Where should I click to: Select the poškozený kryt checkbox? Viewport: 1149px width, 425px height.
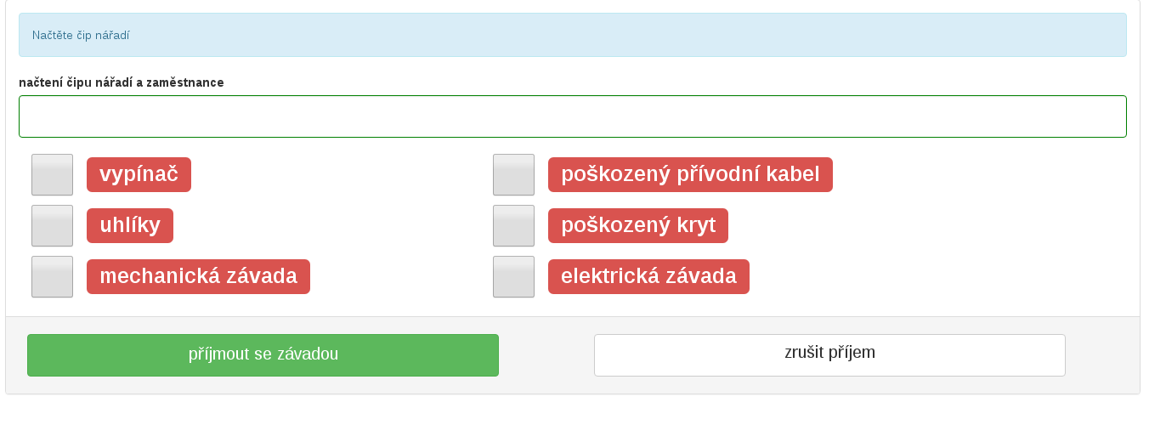click(x=513, y=226)
